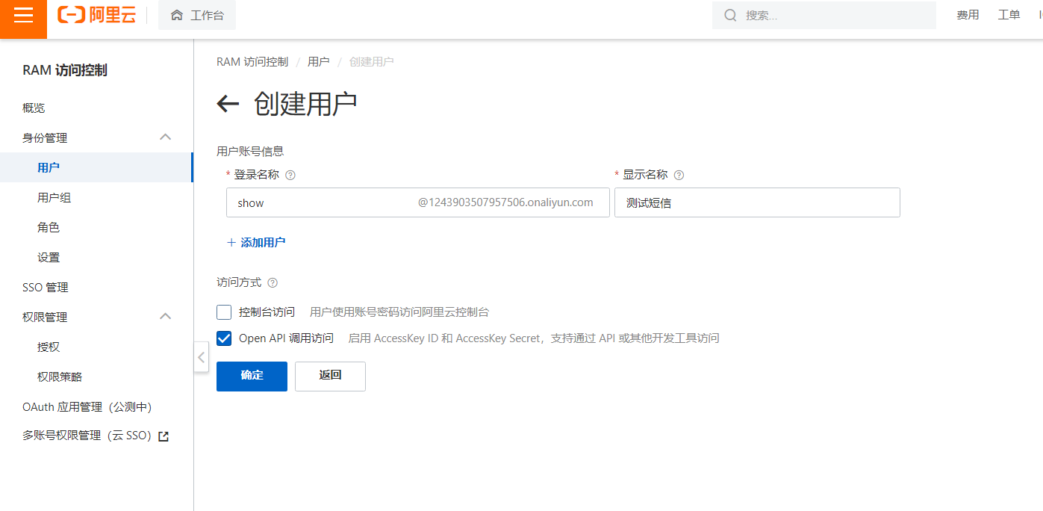
Task: Click the search magnifier icon
Action: click(729, 14)
